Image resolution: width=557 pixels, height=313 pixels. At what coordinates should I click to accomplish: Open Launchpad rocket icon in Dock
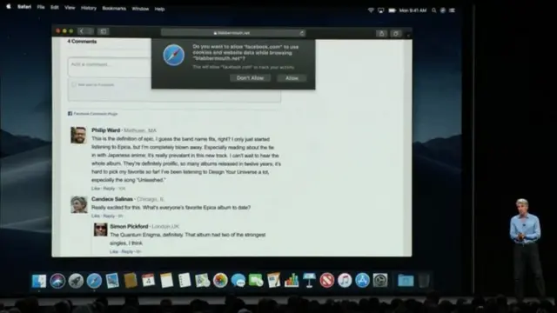coord(76,281)
